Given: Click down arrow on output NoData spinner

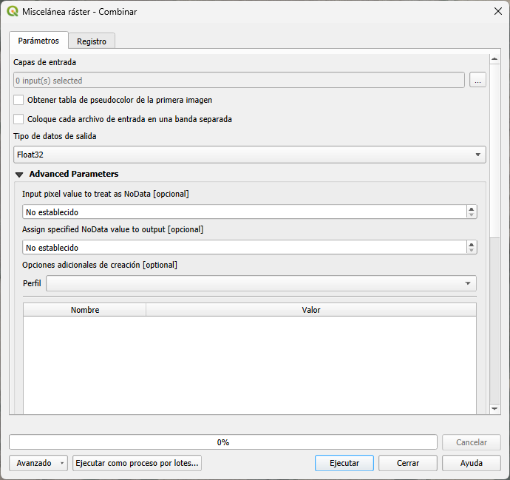Looking at the screenshot, I should click(472, 251).
